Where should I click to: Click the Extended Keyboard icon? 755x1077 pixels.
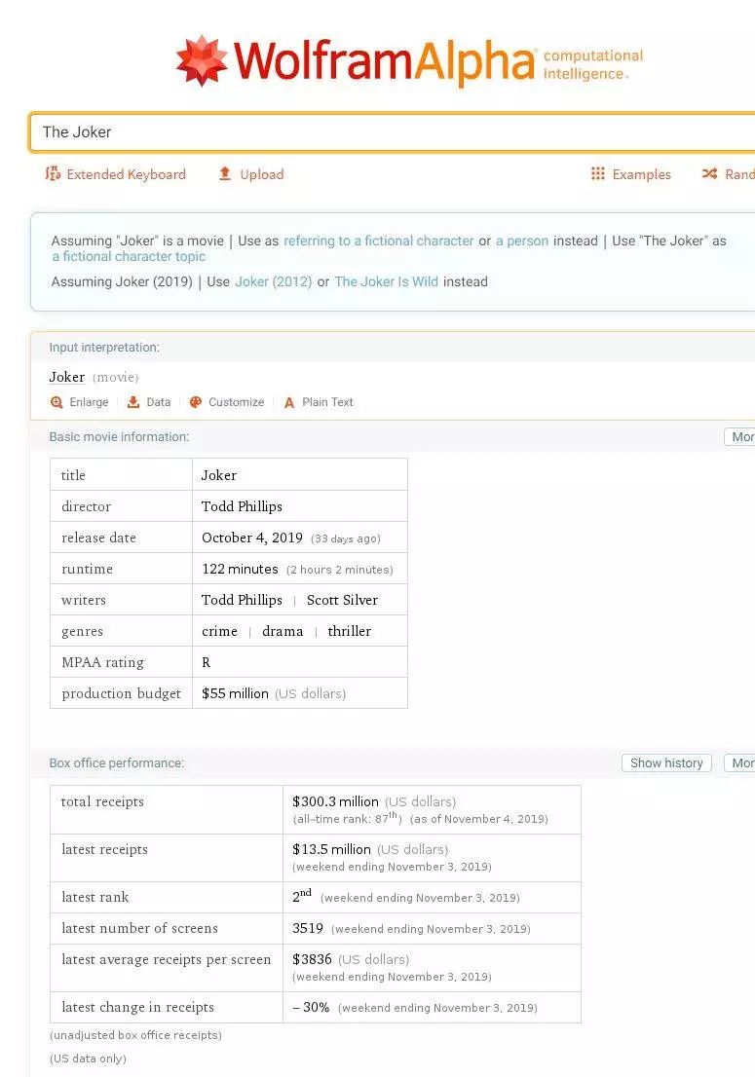53,173
